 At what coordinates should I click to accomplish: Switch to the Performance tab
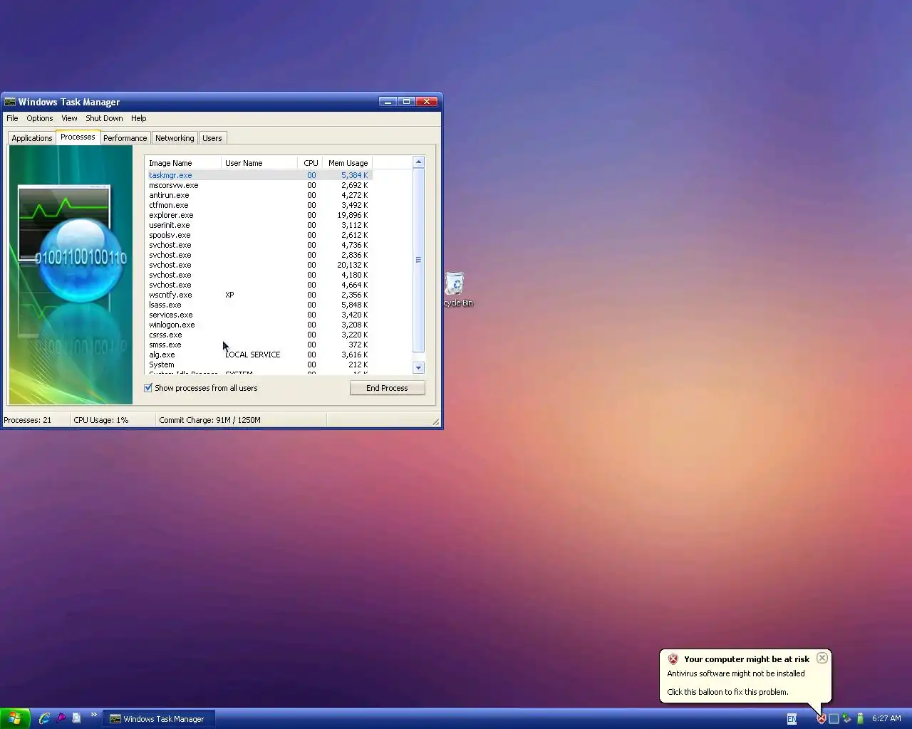(125, 138)
